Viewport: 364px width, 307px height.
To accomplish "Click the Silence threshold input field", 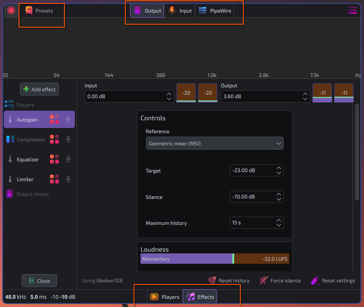I will pyautogui.click(x=251, y=197).
